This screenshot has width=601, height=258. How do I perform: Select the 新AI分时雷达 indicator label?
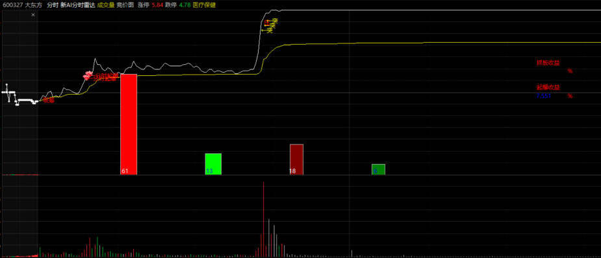click(77, 5)
